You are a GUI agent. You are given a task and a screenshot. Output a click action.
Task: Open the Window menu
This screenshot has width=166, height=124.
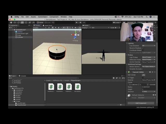(64, 17)
